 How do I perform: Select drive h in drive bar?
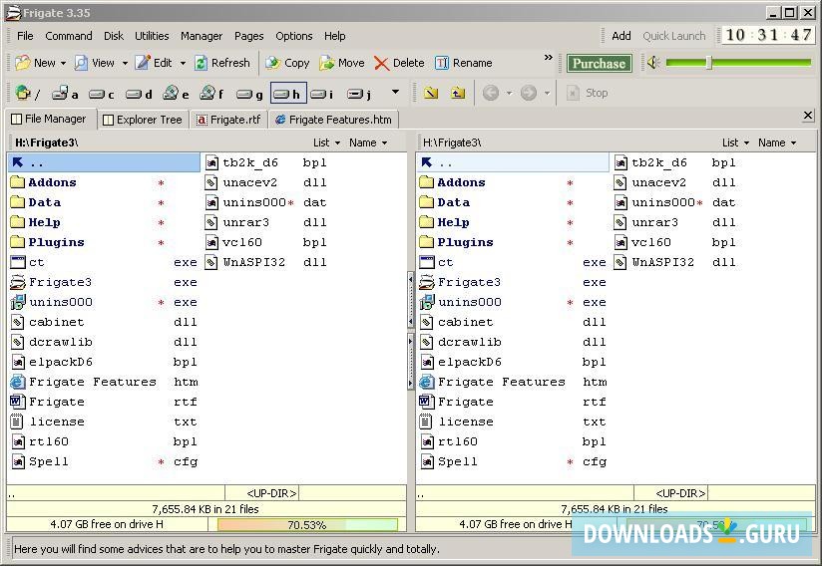286,94
